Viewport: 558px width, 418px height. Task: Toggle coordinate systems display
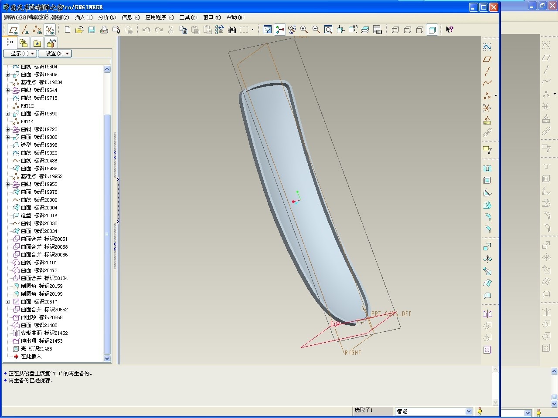pos(50,30)
